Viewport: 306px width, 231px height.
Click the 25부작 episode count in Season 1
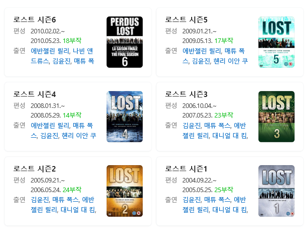[224, 190]
